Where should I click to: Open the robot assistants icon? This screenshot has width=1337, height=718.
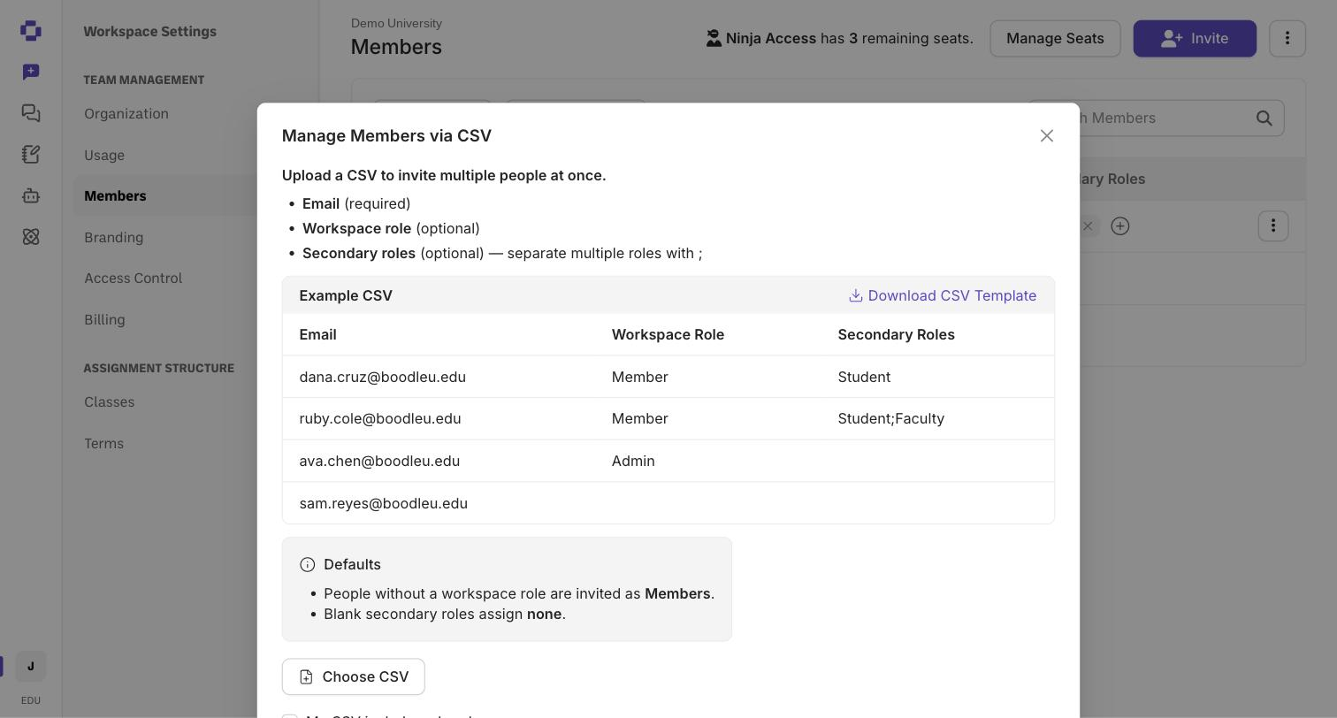click(31, 195)
